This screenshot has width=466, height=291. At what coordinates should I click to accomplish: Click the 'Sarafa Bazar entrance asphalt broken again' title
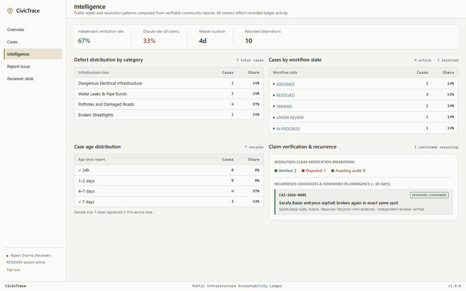tap(338, 203)
